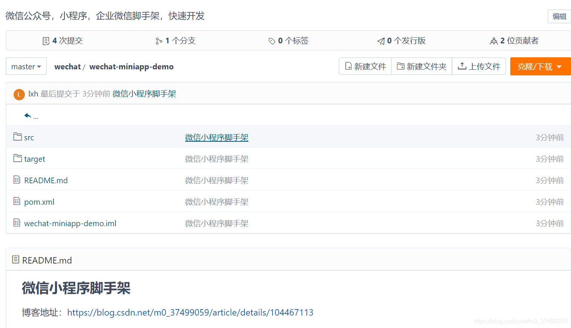571x328 pixels.
Task: Click the repository description text at top
Action: click(105, 16)
